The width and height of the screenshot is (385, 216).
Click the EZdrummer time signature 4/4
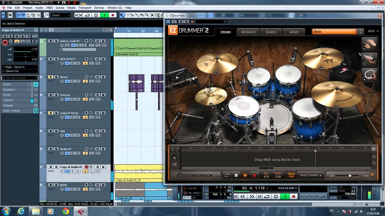click(266, 175)
